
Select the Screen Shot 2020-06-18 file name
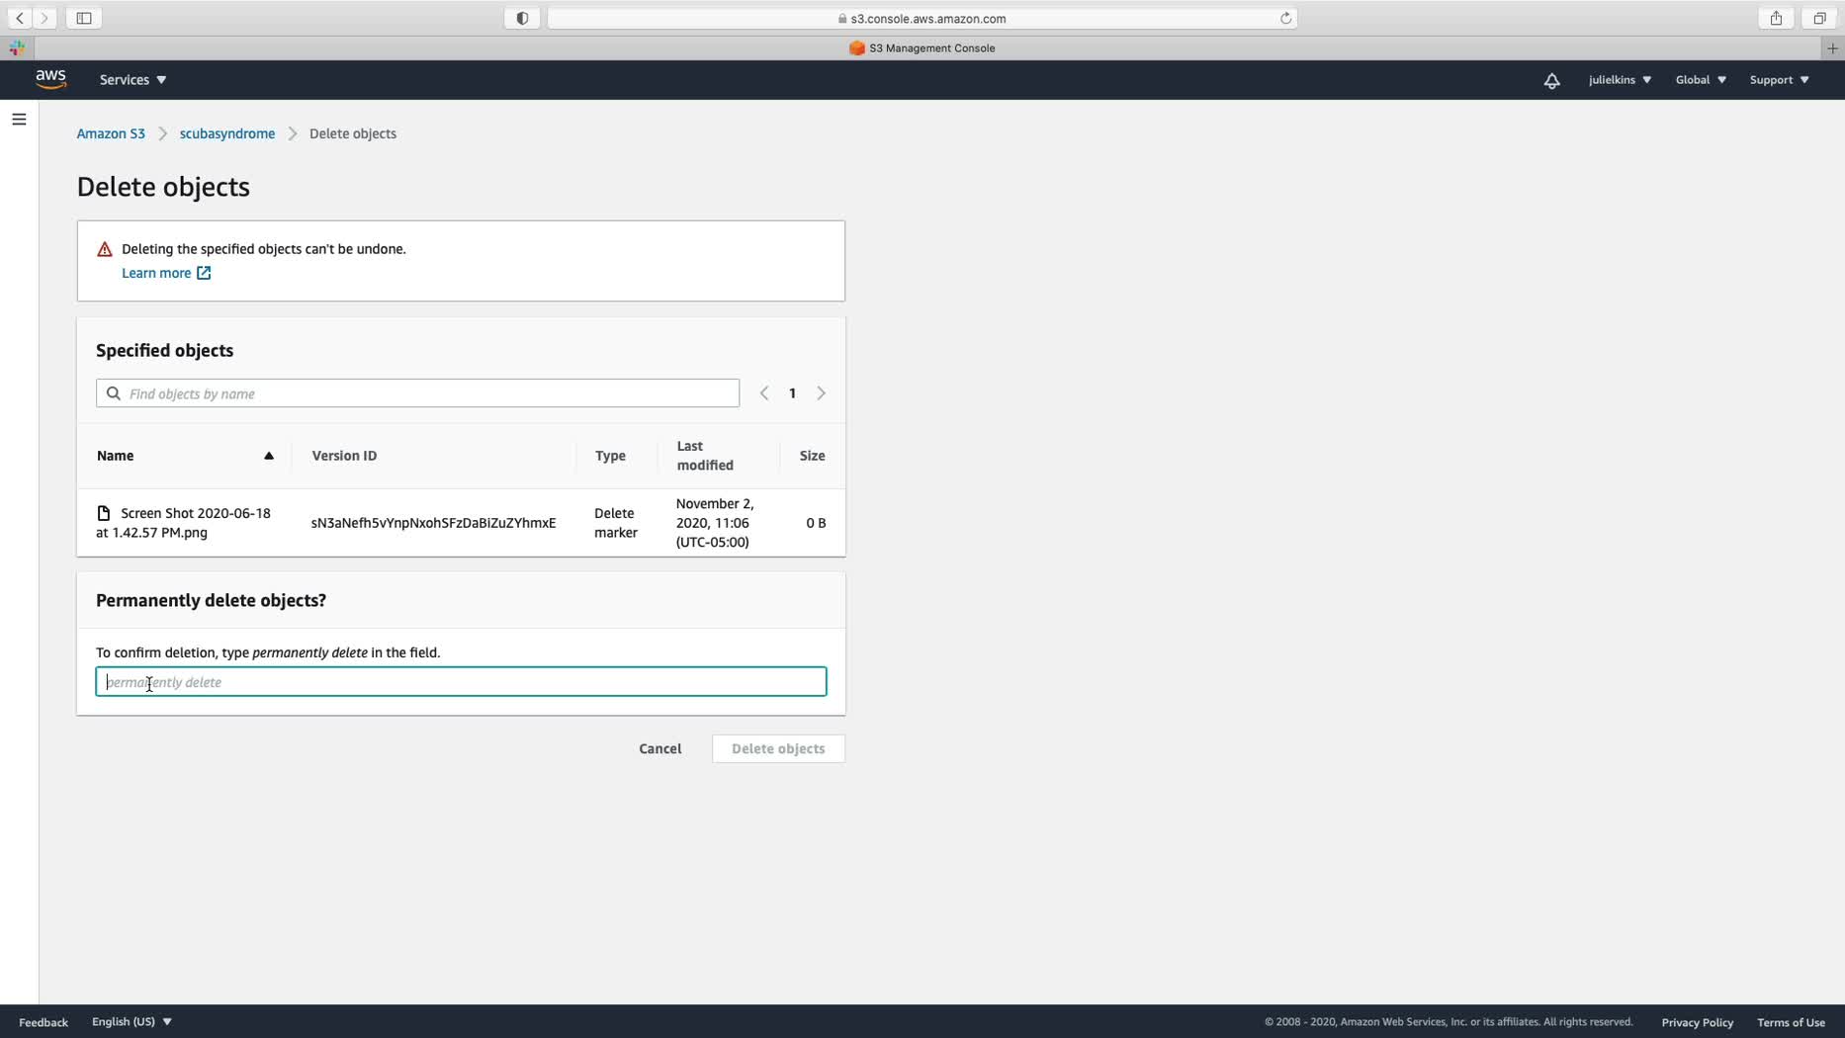(x=184, y=523)
